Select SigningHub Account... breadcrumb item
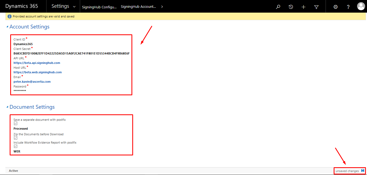 [138, 7]
